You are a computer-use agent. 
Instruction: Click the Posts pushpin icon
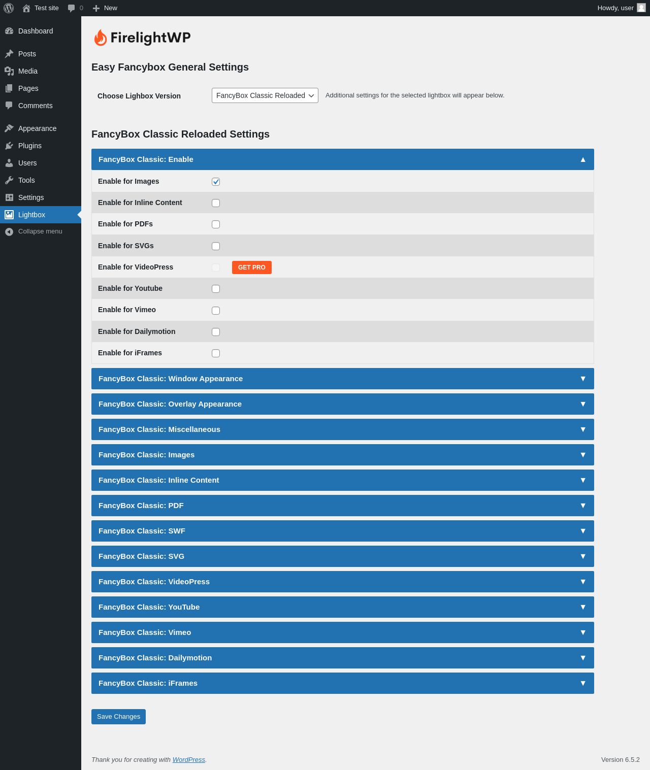tap(9, 54)
